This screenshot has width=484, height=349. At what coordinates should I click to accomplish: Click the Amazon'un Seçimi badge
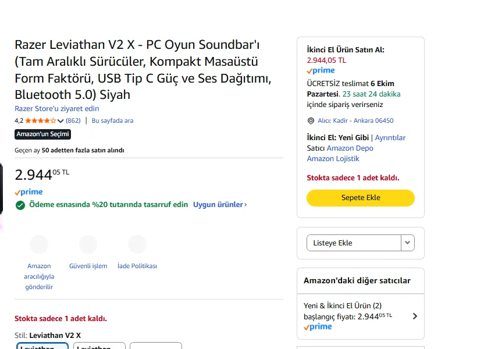point(42,134)
